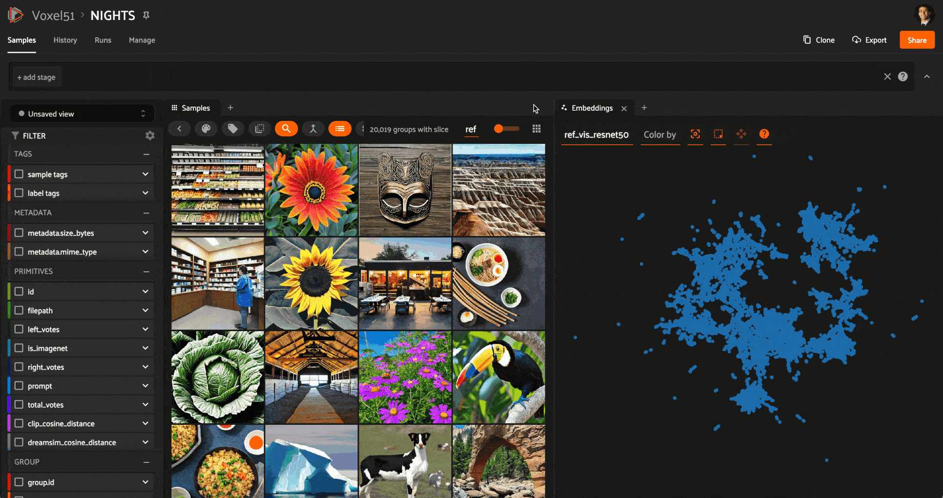Click the Clone button
Viewport: 943px width, 498px height.
(819, 40)
